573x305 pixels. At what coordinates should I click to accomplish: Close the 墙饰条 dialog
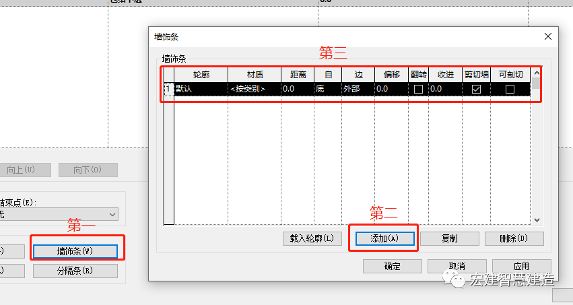click(x=548, y=36)
